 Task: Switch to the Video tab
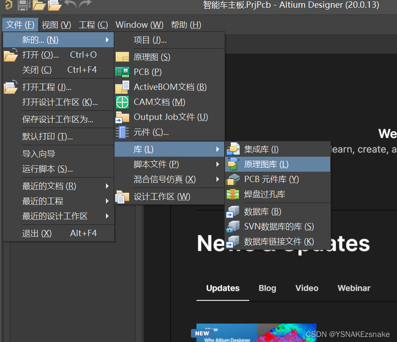pos(307,288)
